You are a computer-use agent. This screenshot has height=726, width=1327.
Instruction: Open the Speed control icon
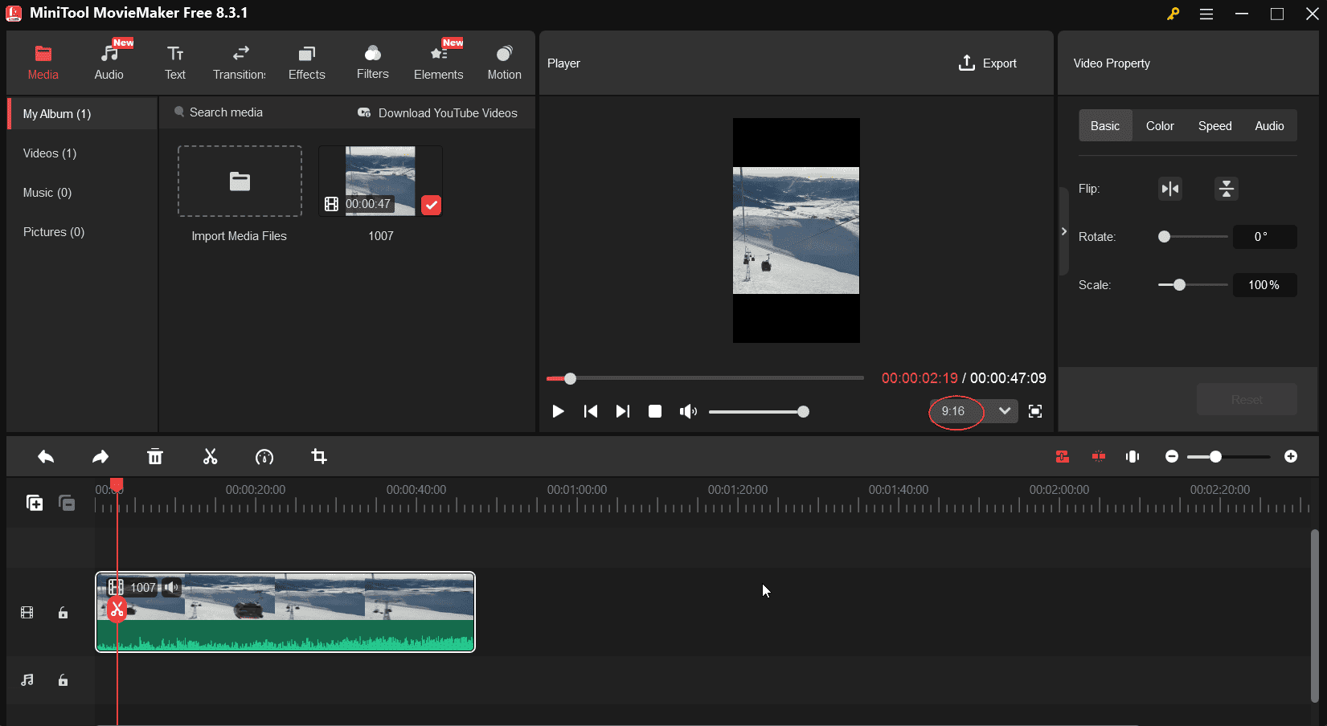(264, 457)
